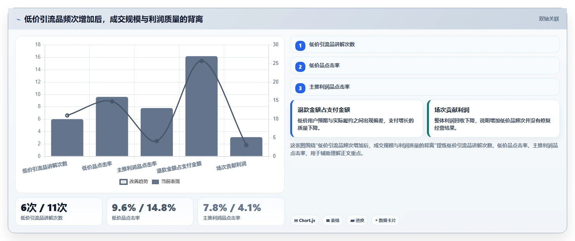Click the tallest bar 退款金额占支付金额
575x241 pixels.
(201, 106)
